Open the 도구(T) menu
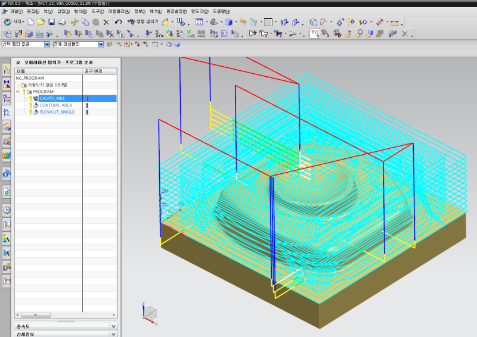This screenshot has width=477, height=337. pyautogui.click(x=98, y=11)
